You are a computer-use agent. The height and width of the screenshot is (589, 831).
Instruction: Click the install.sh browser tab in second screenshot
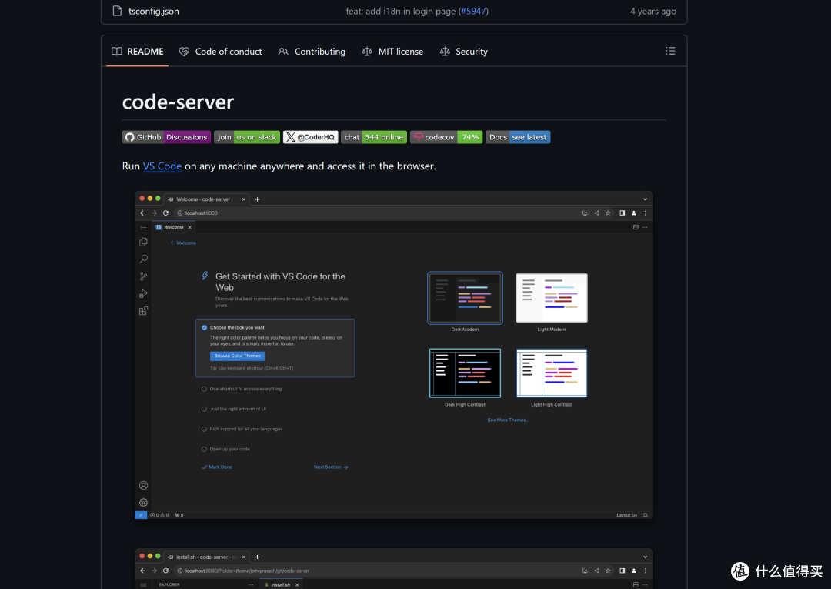coord(207,557)
